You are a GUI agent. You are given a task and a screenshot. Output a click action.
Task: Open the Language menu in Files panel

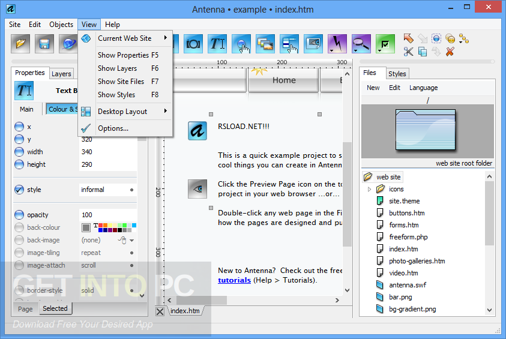pyautogui.click(x=423, y=88)
